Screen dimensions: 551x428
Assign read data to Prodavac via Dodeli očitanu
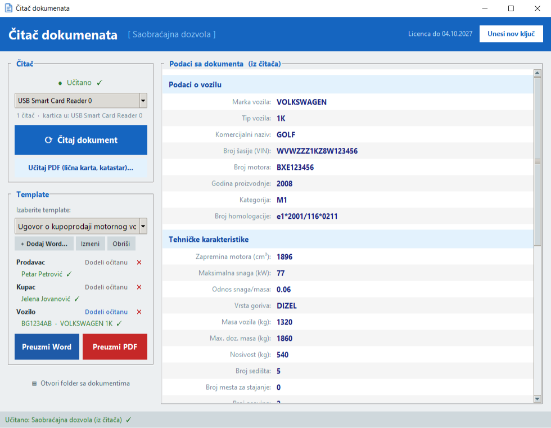106,263
